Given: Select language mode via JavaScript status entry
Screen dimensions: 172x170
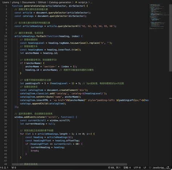Looking at the screenshot, I should tap(158, 167).
